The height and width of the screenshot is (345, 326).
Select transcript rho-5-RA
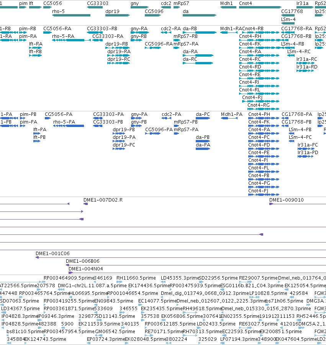[63, 36]
